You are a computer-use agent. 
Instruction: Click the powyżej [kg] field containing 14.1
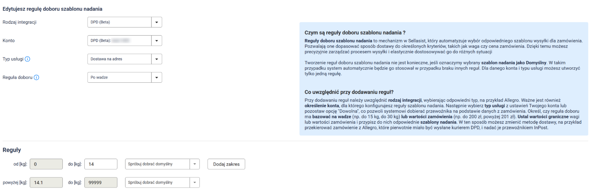click(x=46, y=182)
